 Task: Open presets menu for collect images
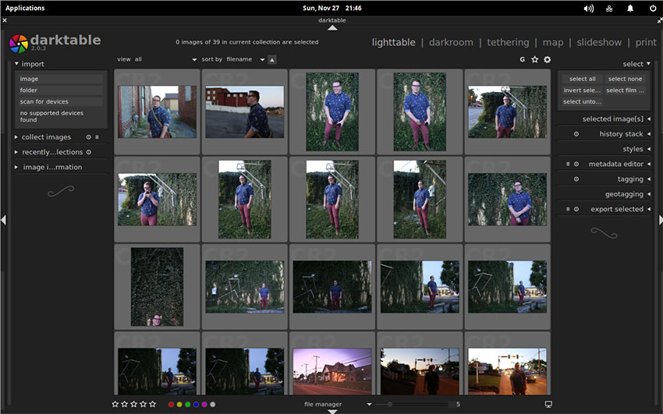[x=97, y=137]
